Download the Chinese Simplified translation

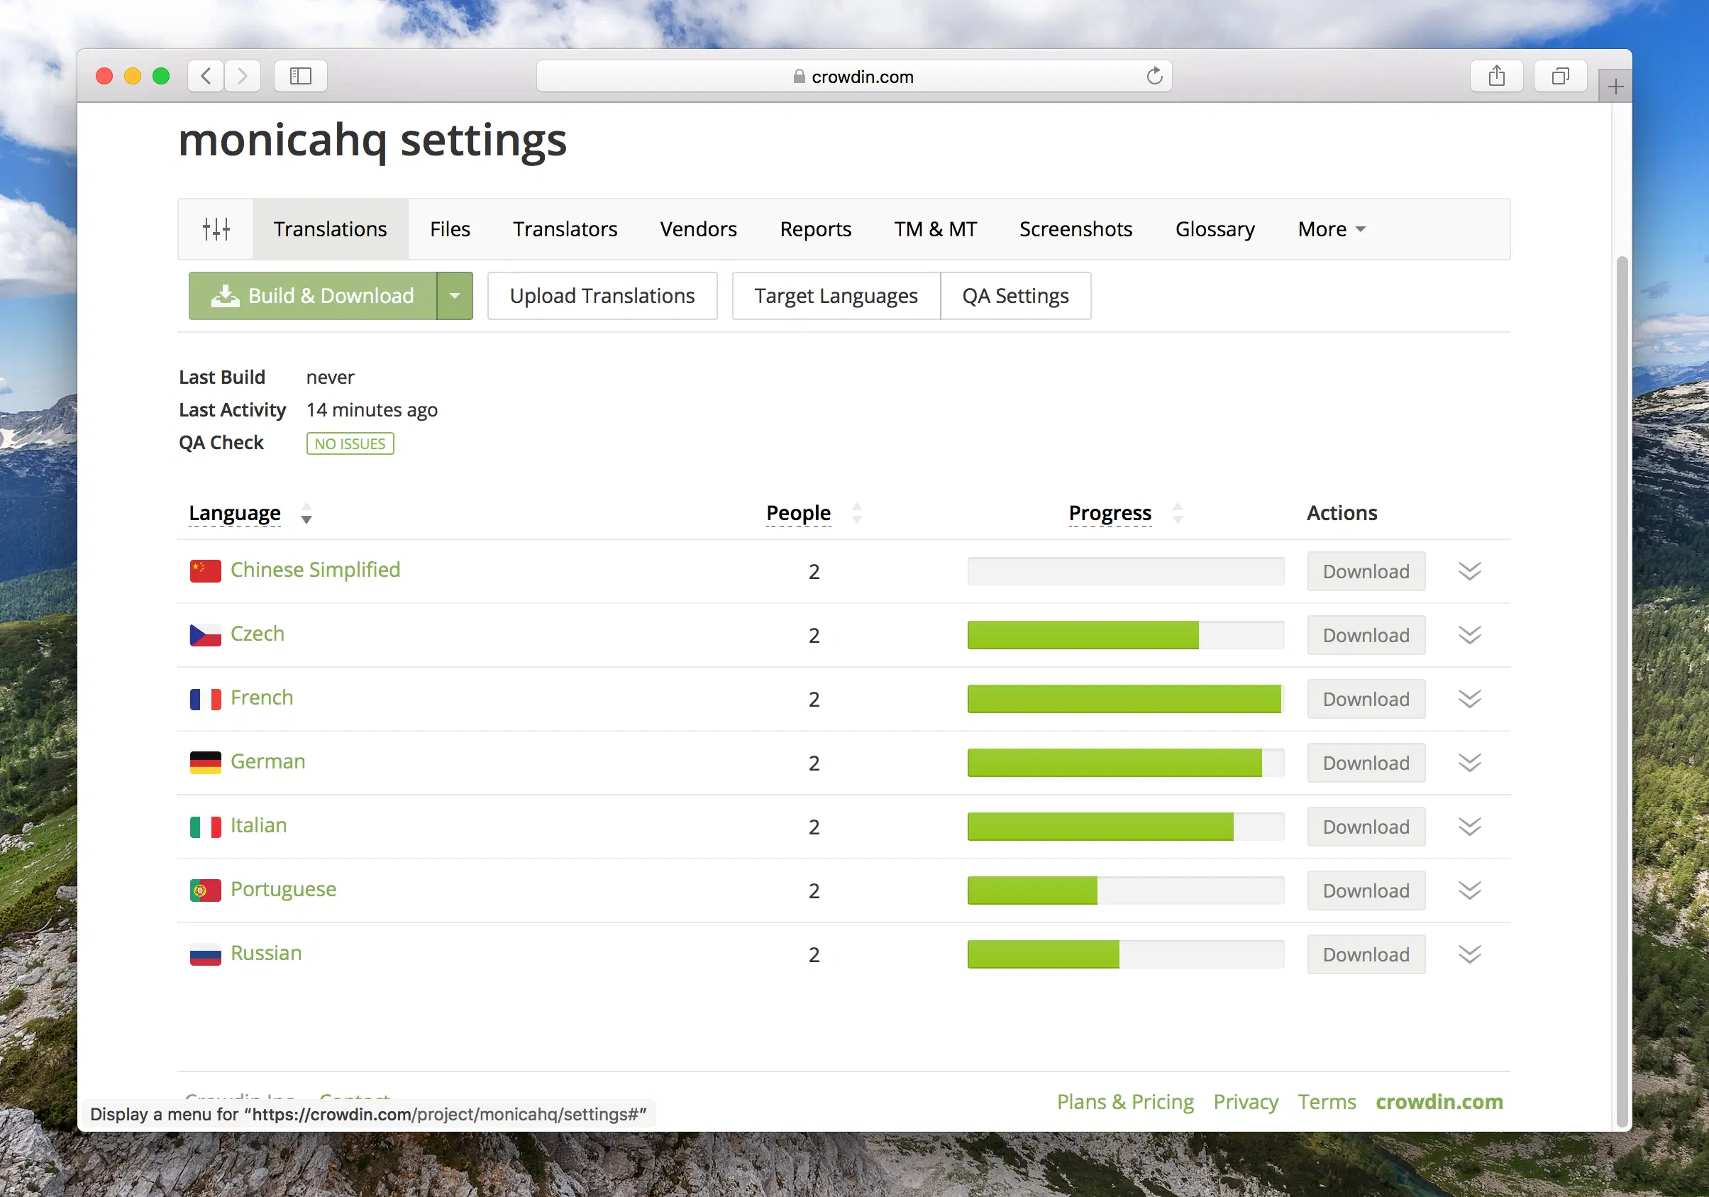[1366, 572]
